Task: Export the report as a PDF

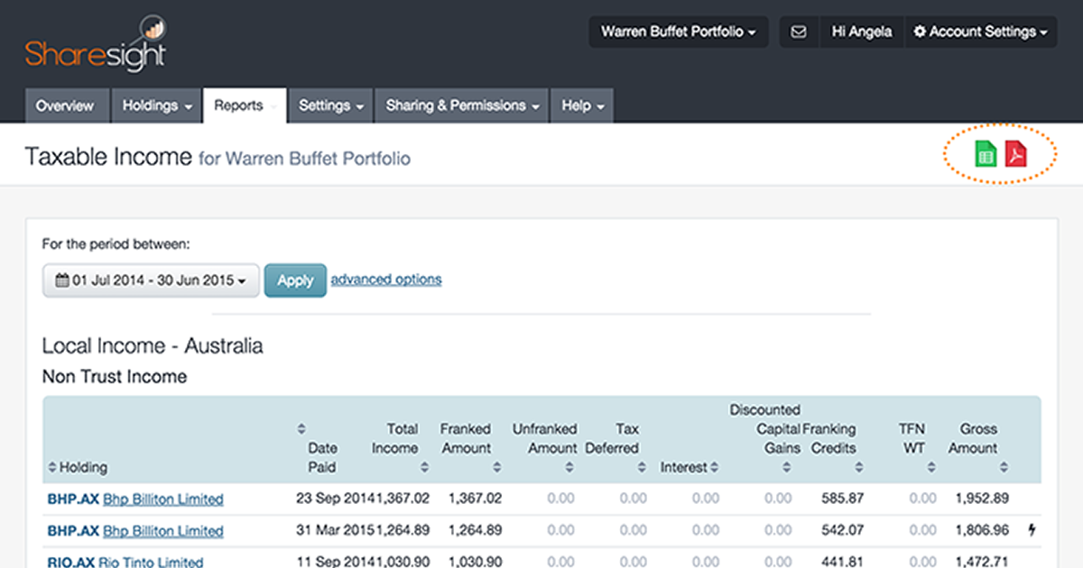Action: tap(1014, 154)
